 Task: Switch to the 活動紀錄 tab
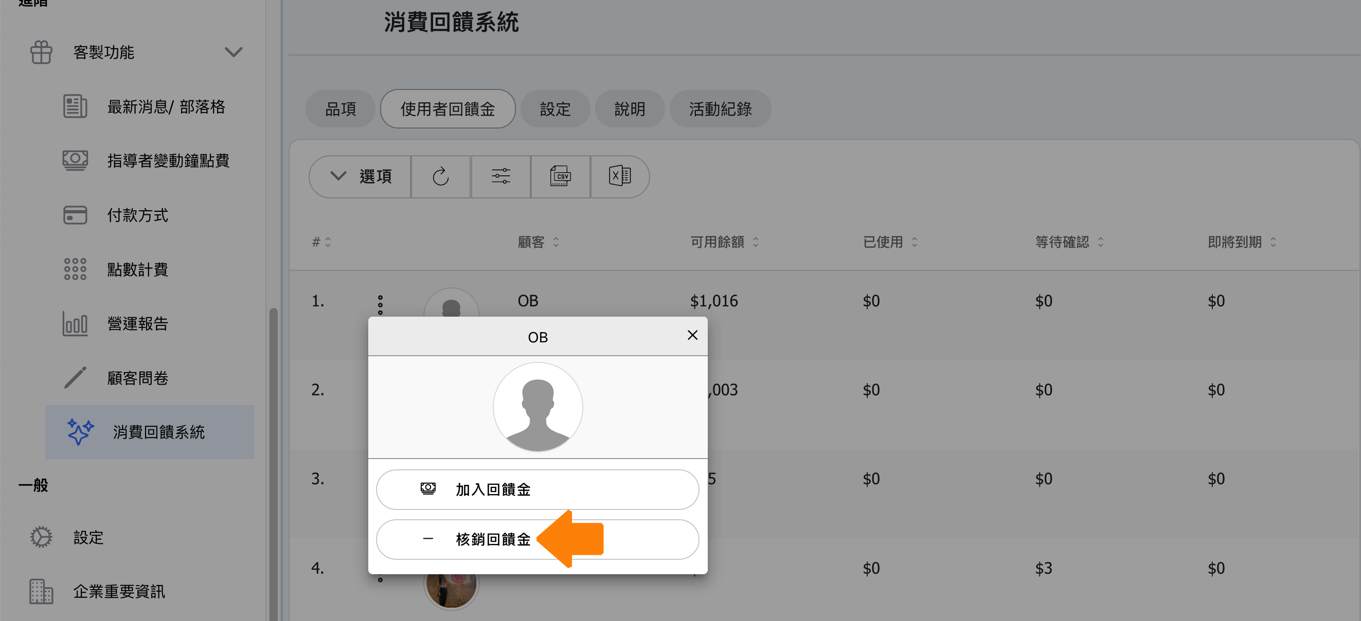pyautogui.click(x=720, y=109)
